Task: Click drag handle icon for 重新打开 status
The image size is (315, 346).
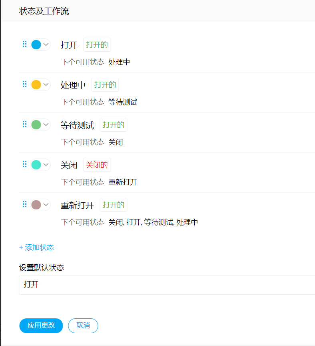Action: pos(24,204)
